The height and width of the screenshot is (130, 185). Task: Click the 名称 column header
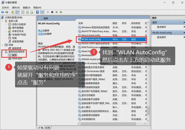point(81,23)
